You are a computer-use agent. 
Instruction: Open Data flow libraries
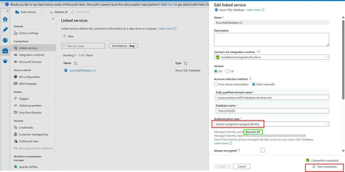pos(30,113)
